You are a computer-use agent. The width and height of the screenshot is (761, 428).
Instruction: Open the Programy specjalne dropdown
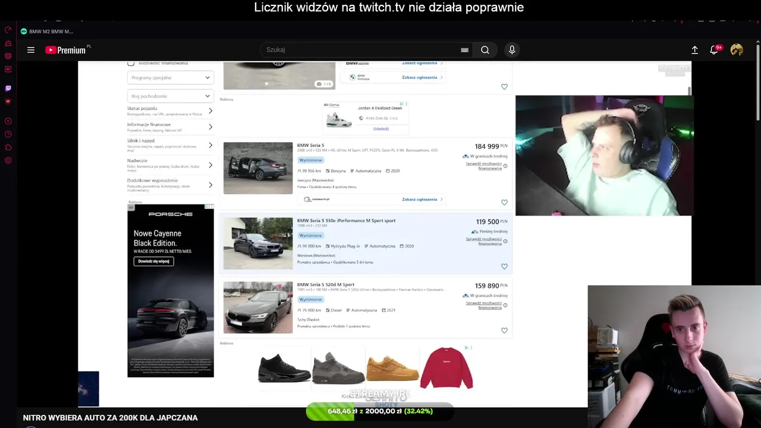point(171,78)
